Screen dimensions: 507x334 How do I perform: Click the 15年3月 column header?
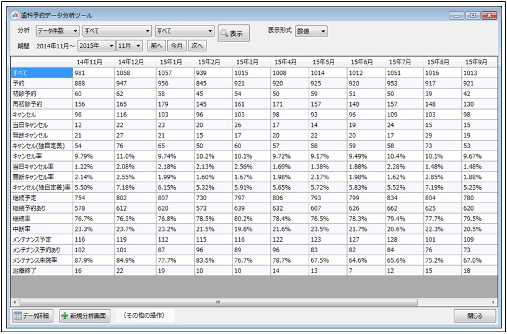[x=251, y=62]
